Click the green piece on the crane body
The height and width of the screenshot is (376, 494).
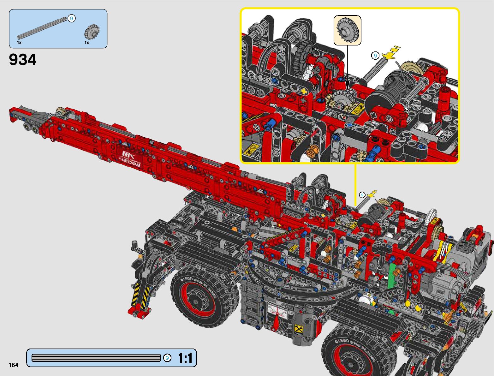[x=392, y=276]
